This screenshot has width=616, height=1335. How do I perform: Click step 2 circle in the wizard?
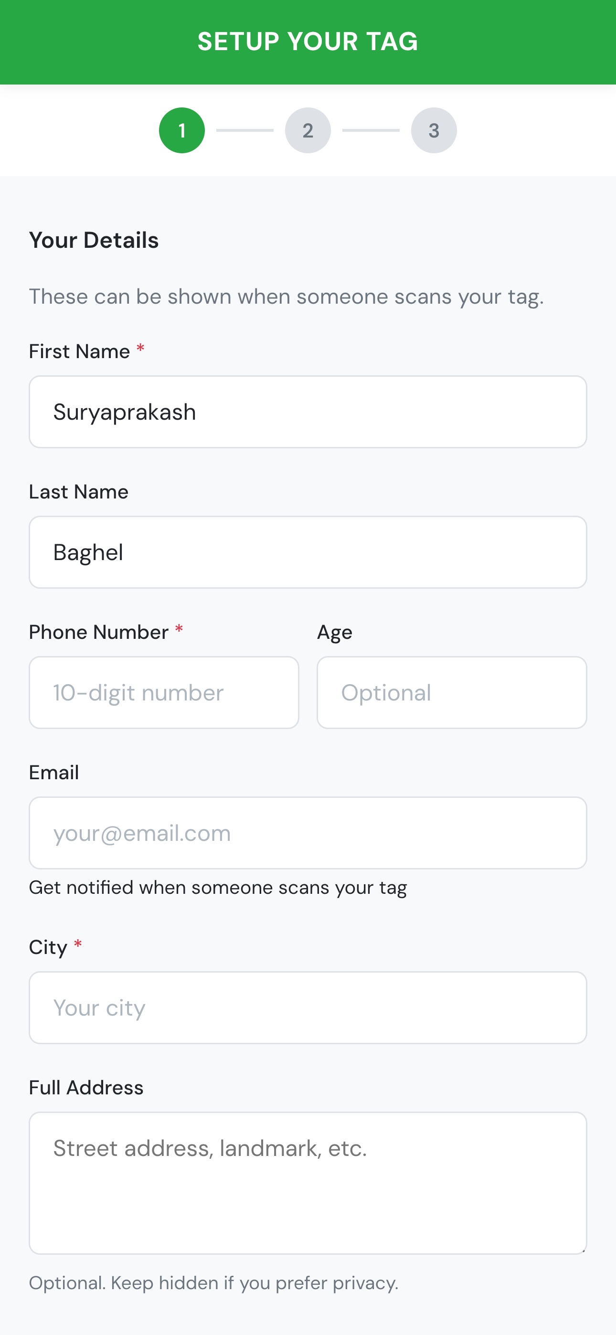point(308,131)
